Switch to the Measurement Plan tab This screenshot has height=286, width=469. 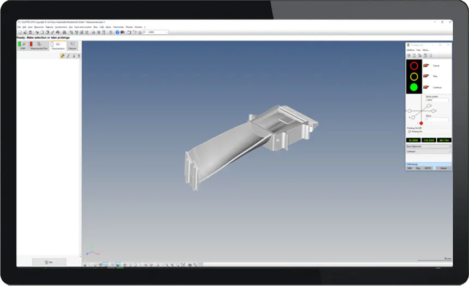pyautogui.click(x=39, y=45)
